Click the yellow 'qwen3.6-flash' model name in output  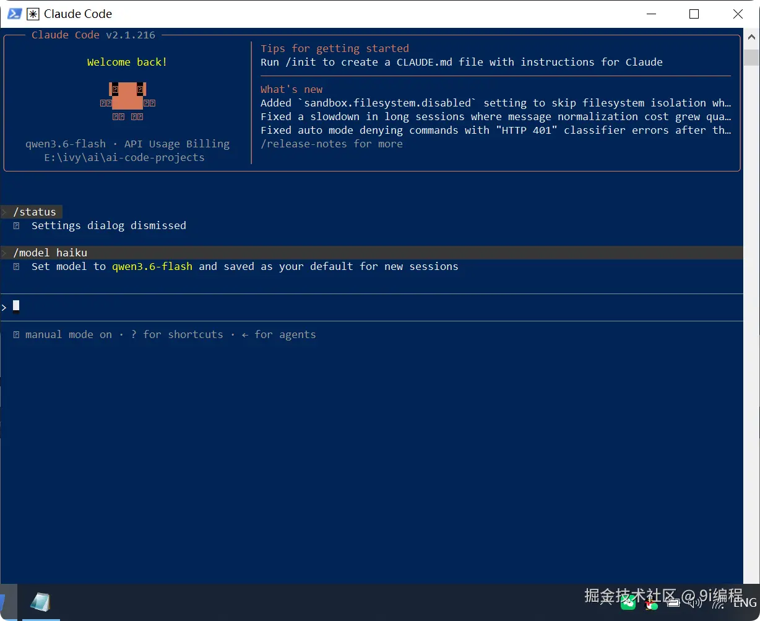click(152, 266)
